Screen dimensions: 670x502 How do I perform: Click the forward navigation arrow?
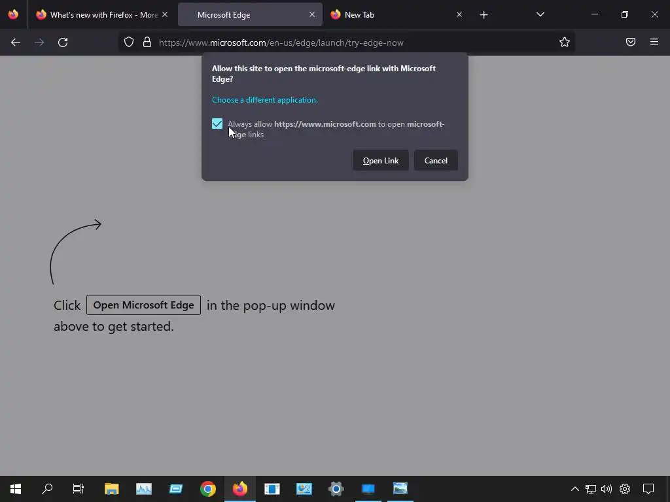pos(39,42)
